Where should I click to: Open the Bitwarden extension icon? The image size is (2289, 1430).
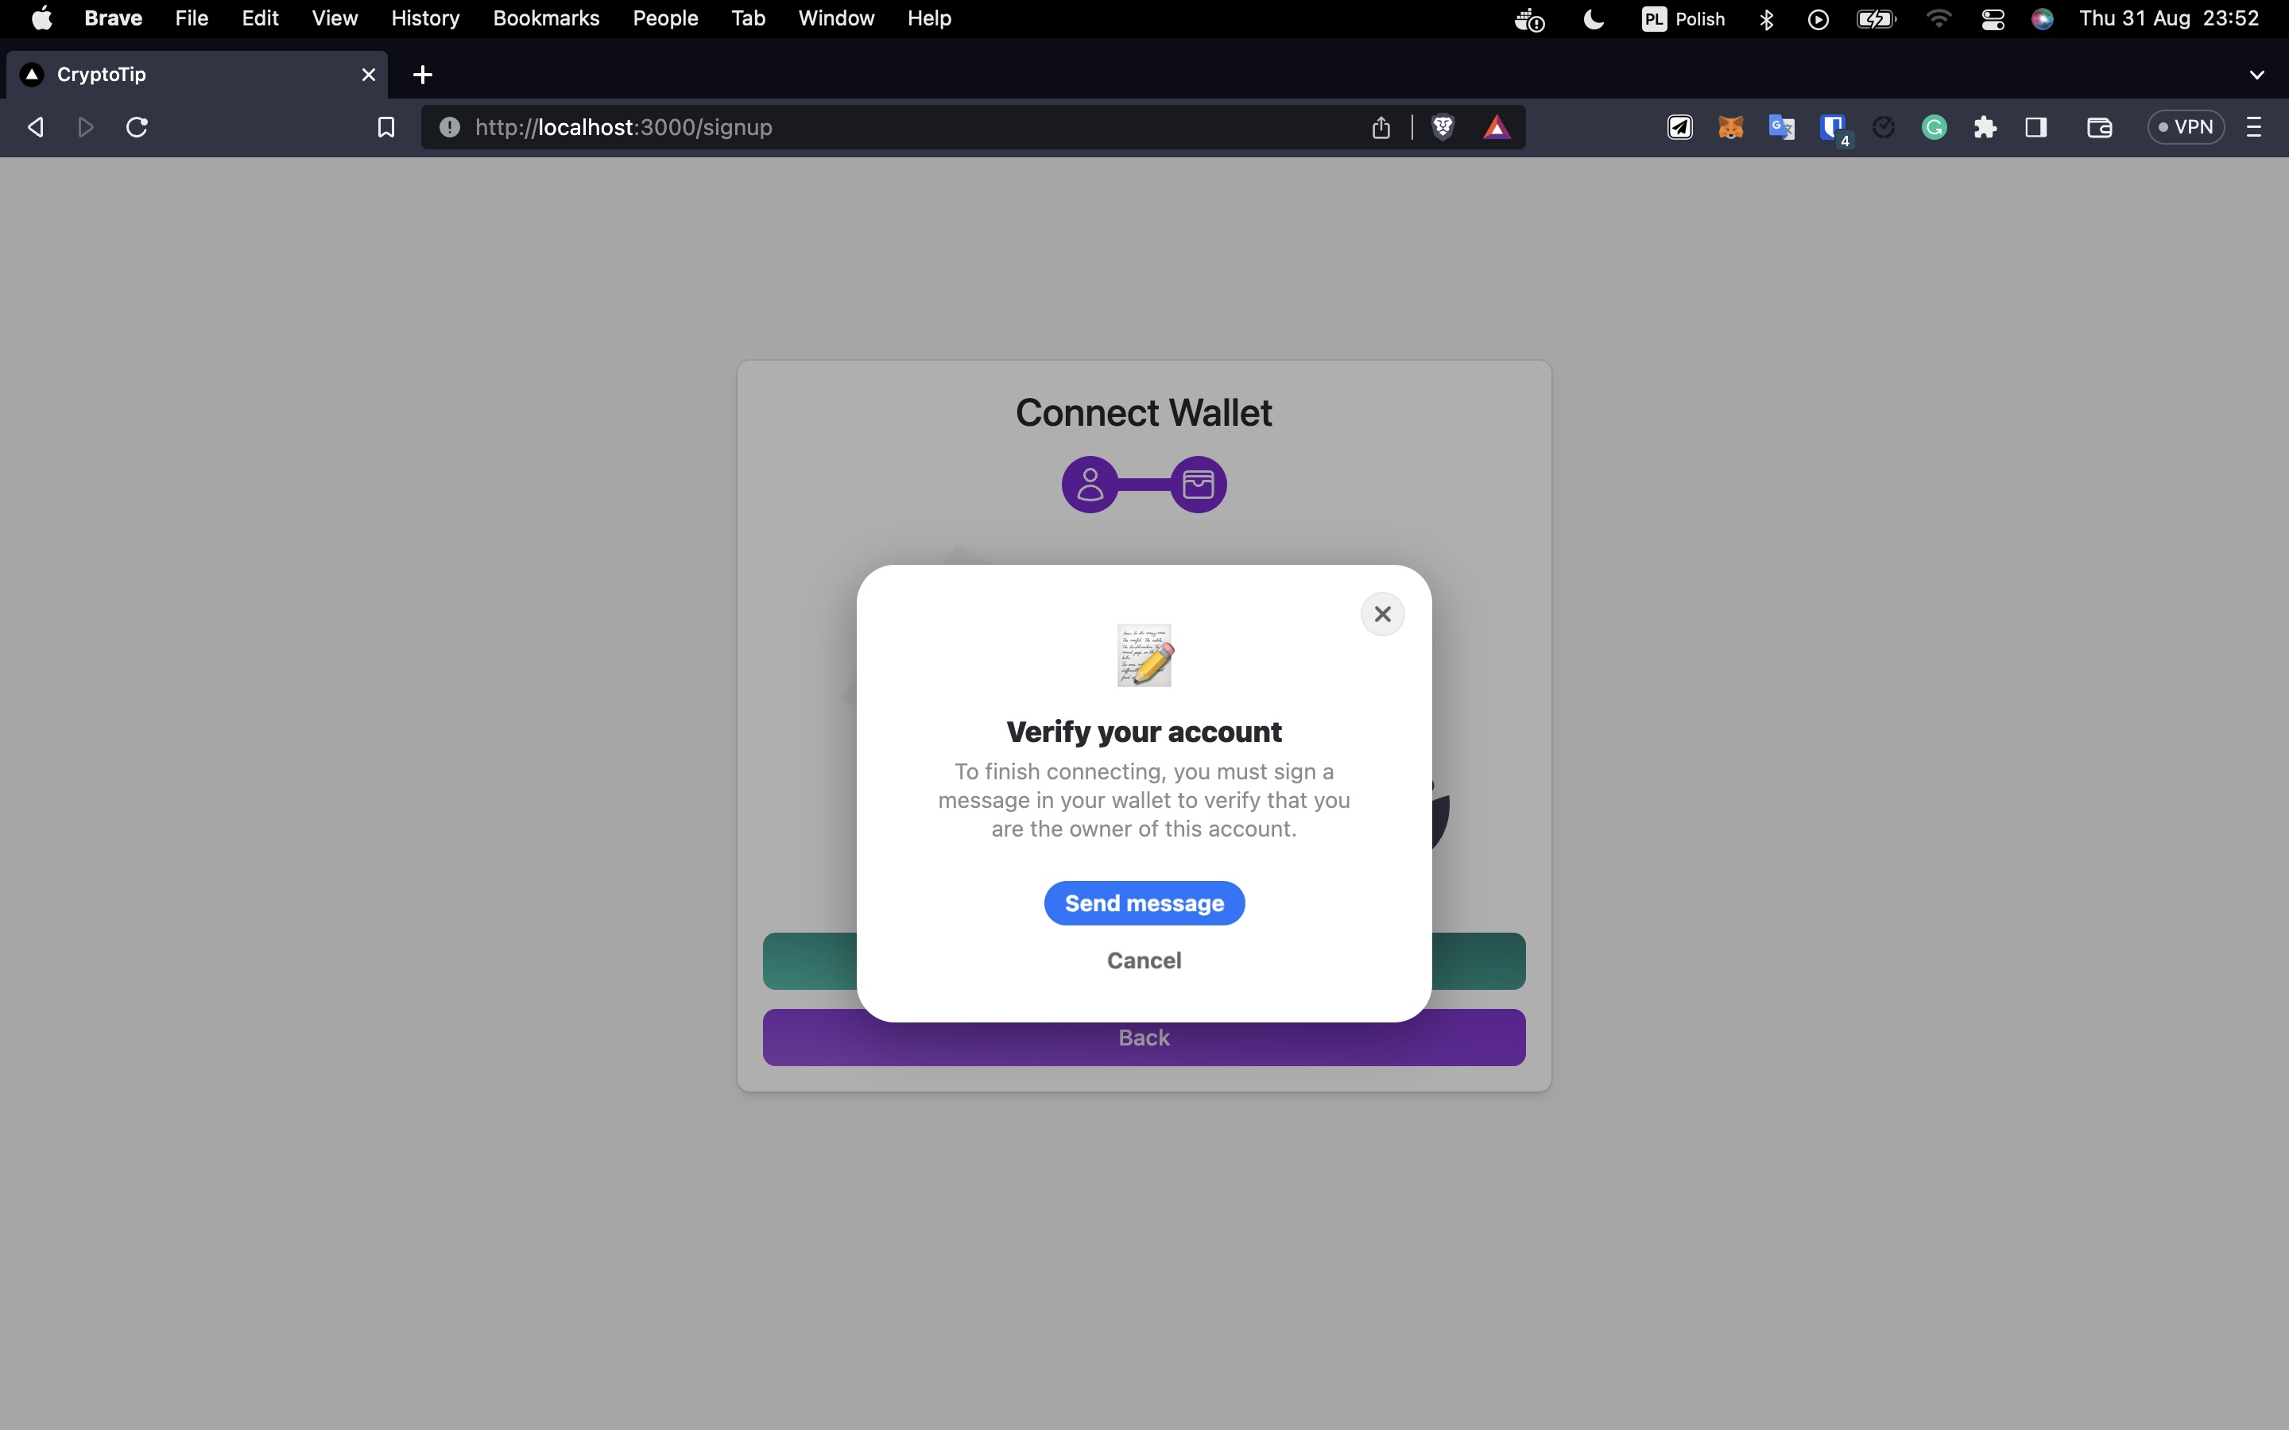coord(1833,128)
